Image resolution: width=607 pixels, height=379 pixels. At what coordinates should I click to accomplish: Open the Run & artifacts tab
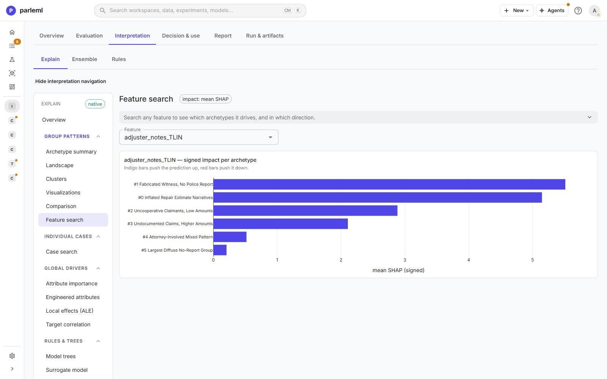click(265, 36)
